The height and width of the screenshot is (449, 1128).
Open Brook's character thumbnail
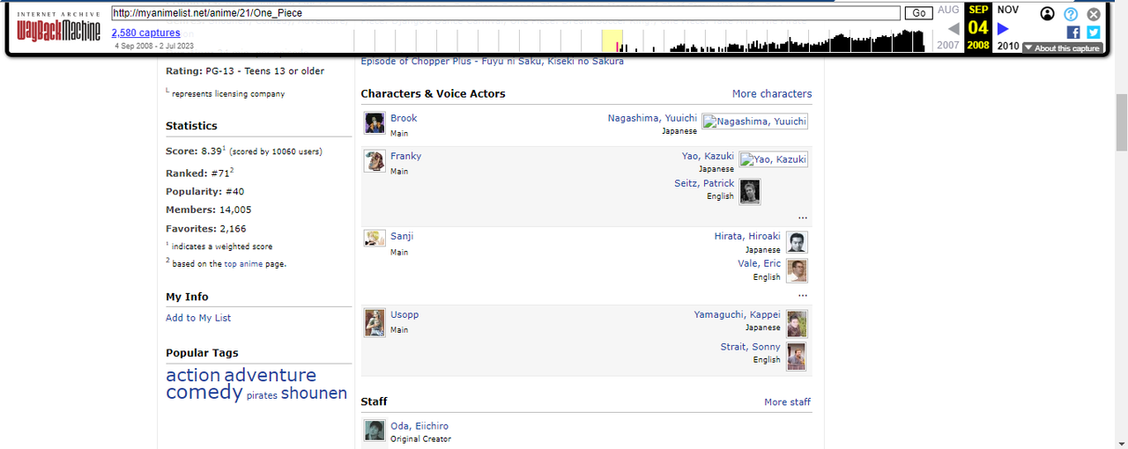[x=375, y=123]
